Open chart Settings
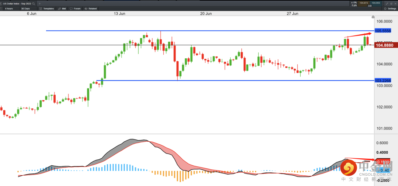 click(390, 8)
